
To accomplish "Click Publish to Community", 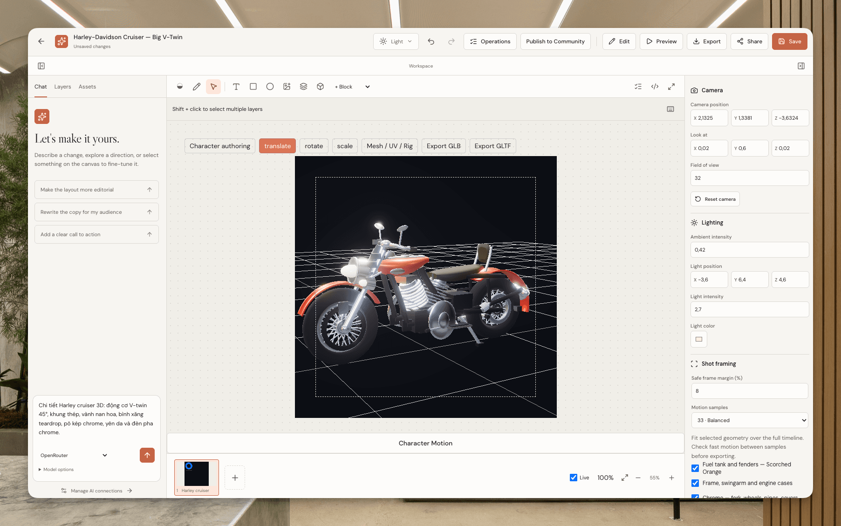I will [555, 41].
